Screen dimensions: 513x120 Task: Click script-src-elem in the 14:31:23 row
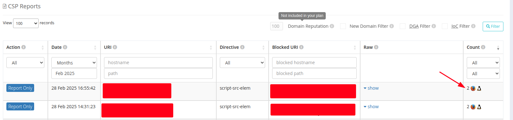click(x=235, y=107)
